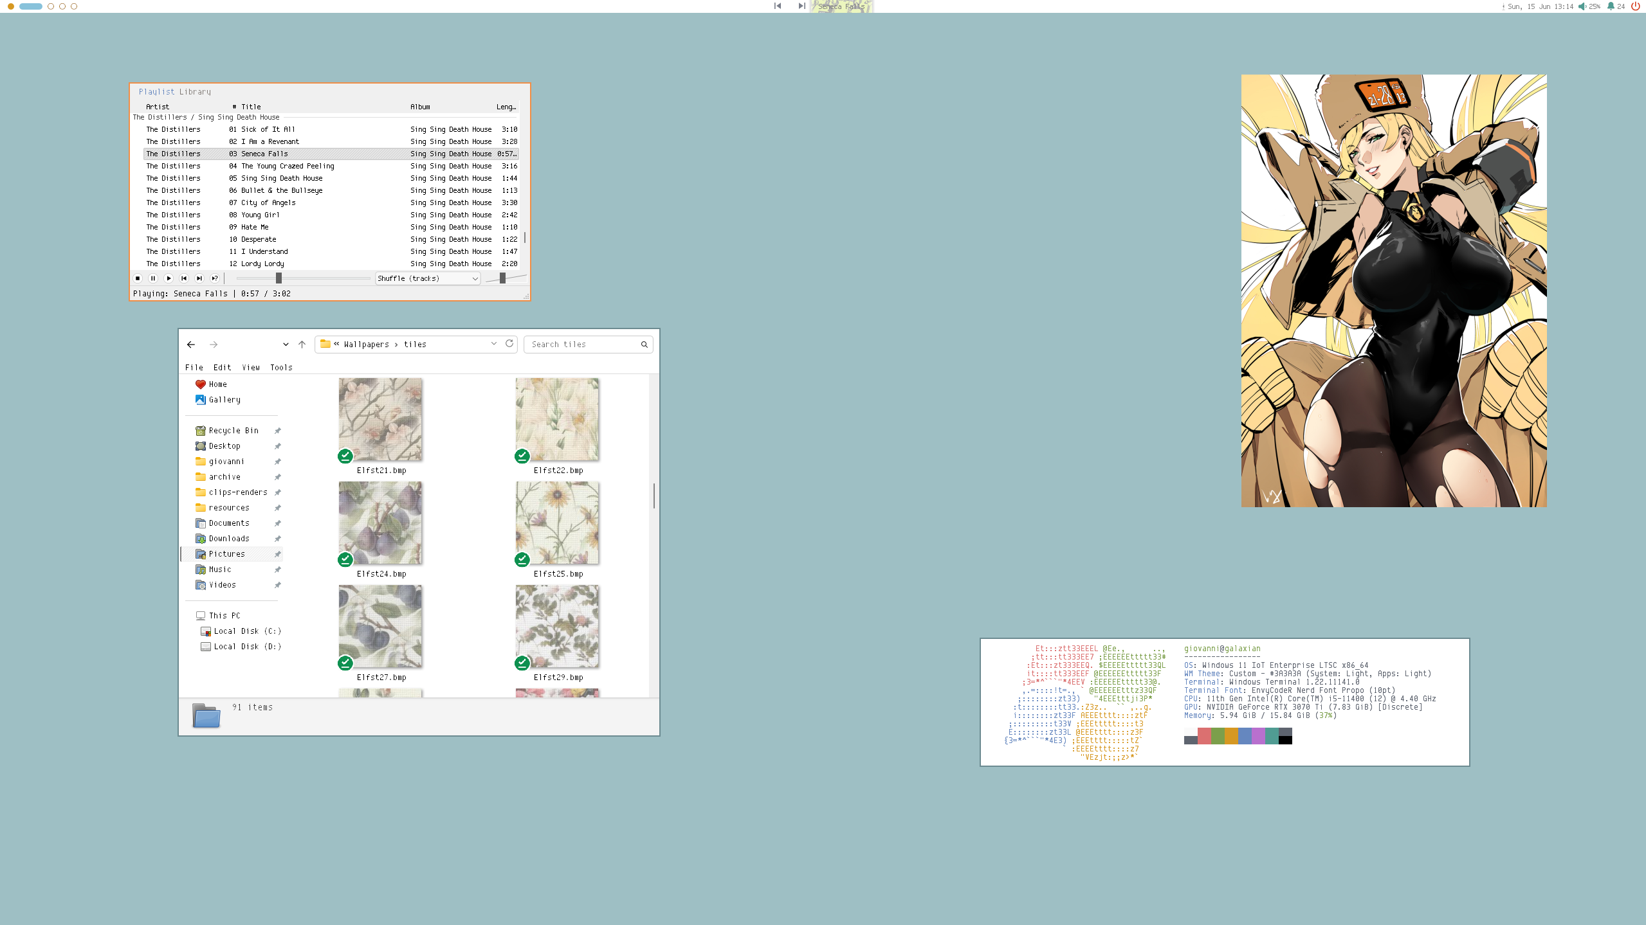Viewport: 1646px width, 925px height.
Task: Select Pictures in the sidebar
Action: point(232,554)
